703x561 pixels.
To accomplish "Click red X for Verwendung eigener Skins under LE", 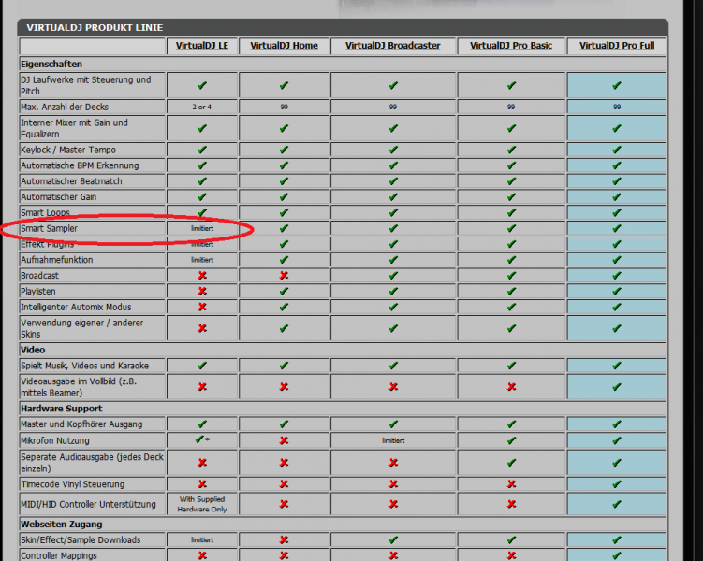I will click(202, 328).
